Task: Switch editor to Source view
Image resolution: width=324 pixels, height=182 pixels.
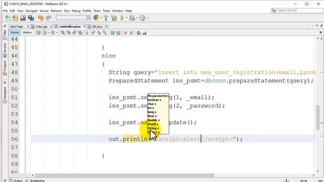Action: (x=15, y=32)
